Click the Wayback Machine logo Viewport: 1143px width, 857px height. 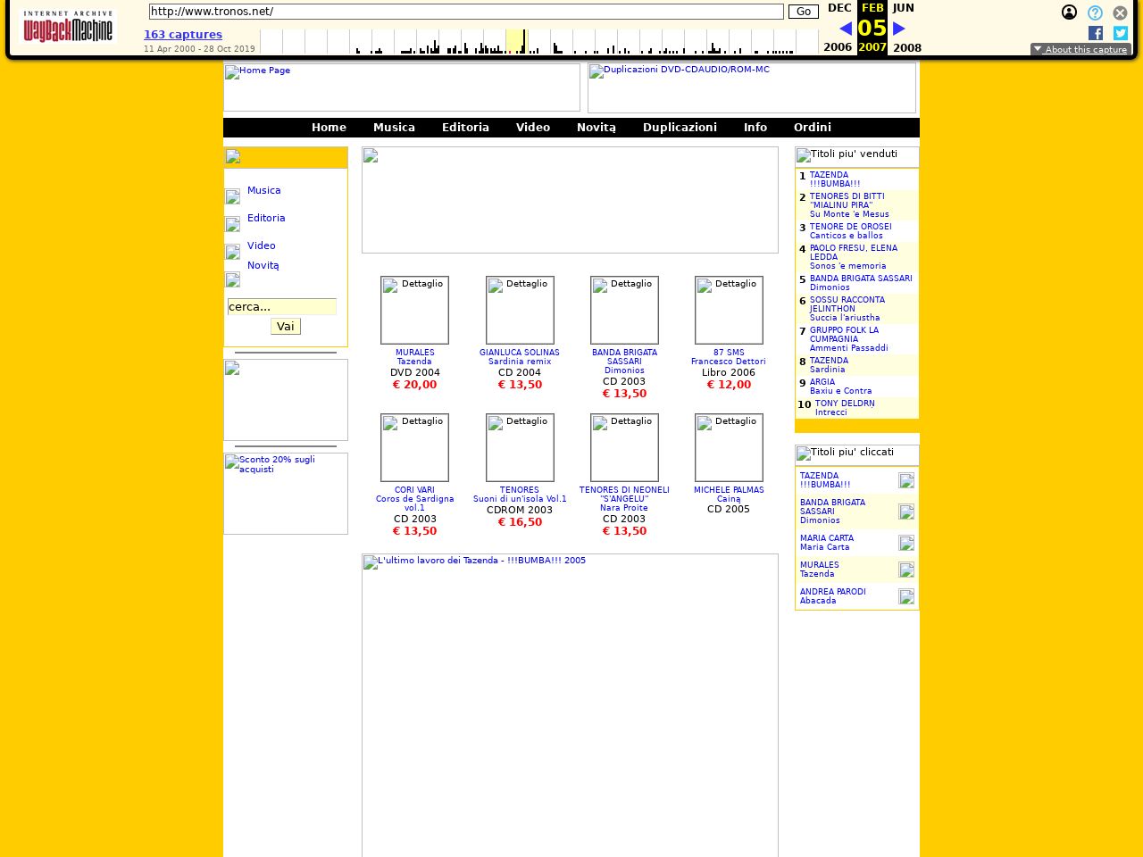(69, 27)
